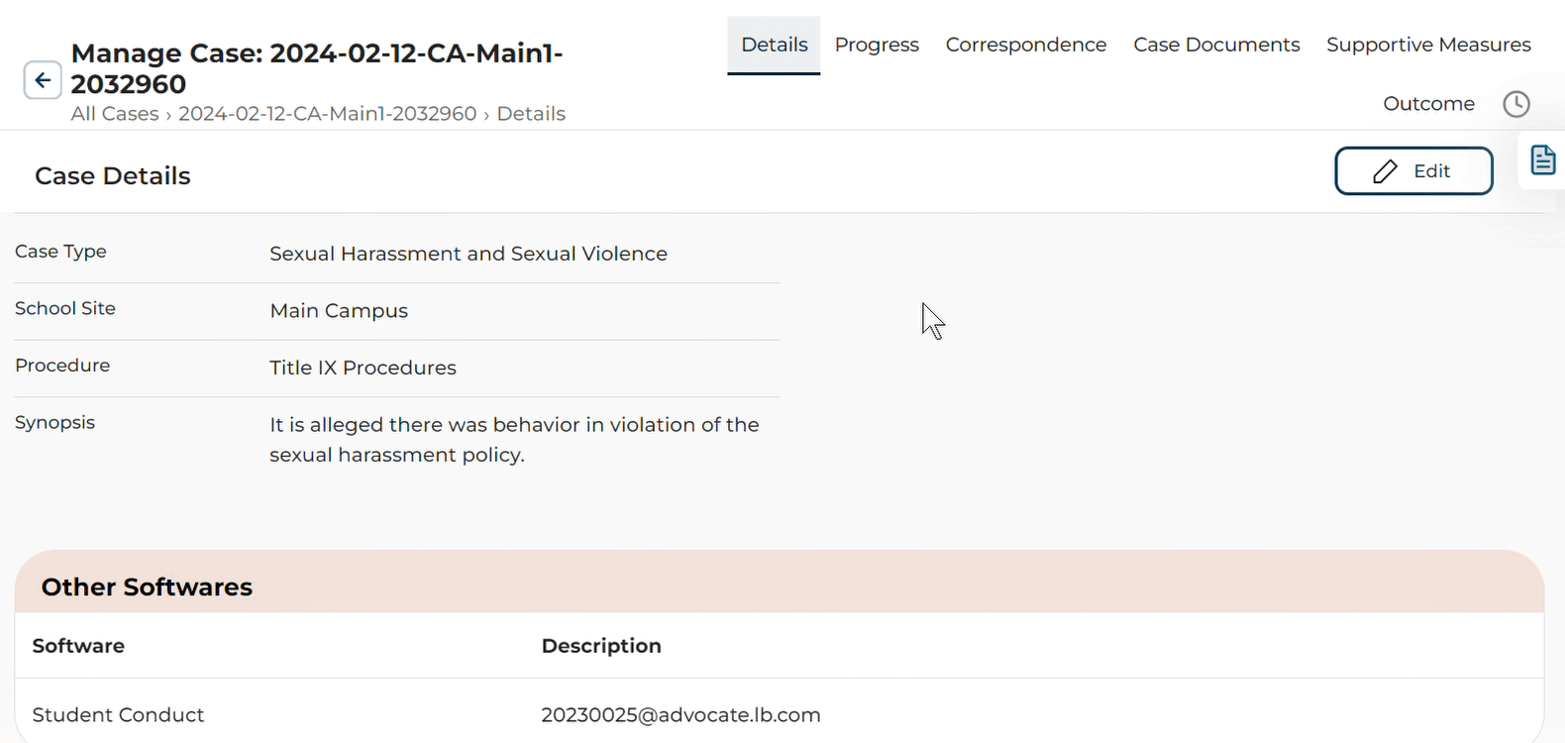Click the advocate email description
This screenshot has height=743, width=1565.
click(680, 714)
